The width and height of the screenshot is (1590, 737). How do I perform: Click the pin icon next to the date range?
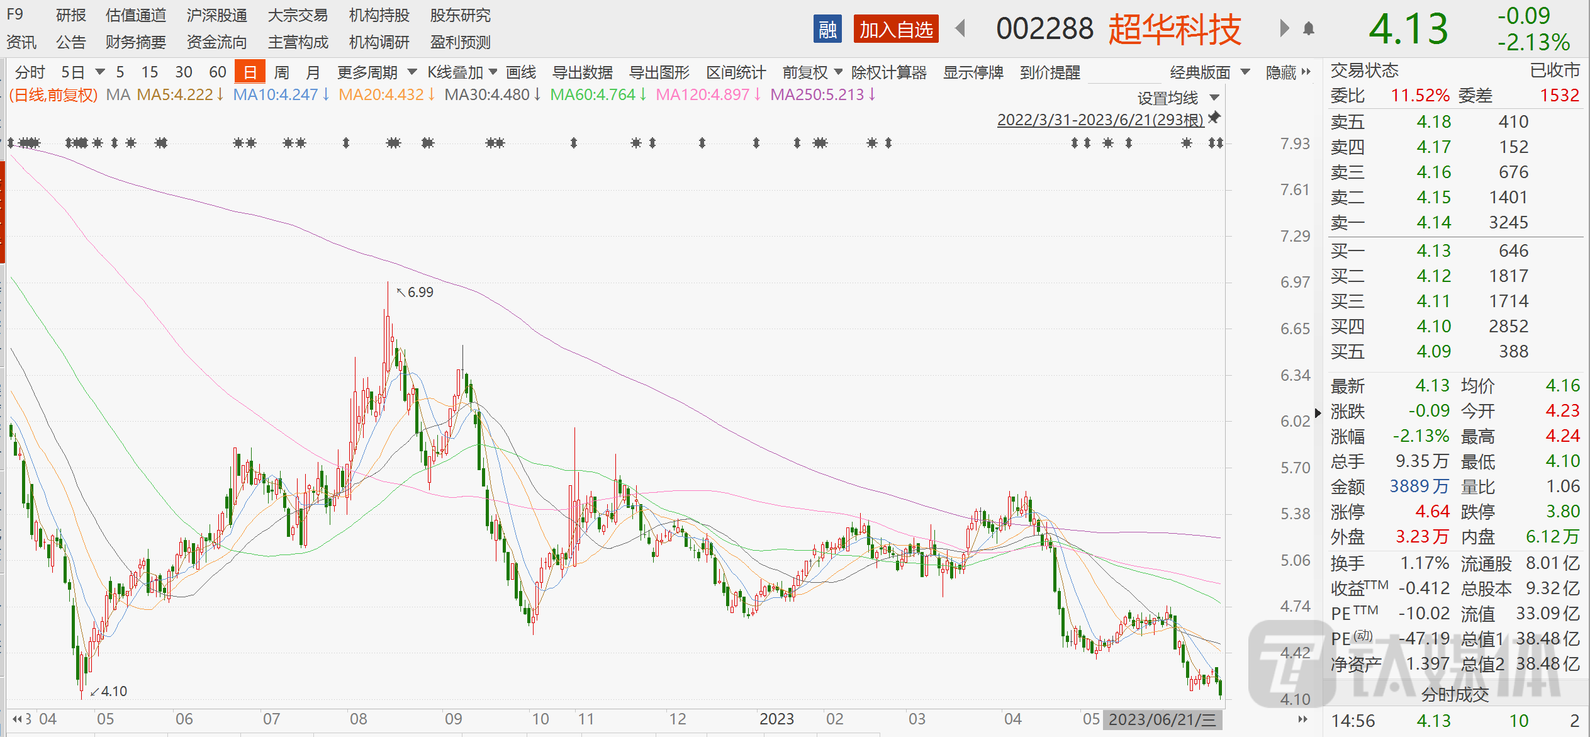pyautogui.click(x=1214, y=117)
